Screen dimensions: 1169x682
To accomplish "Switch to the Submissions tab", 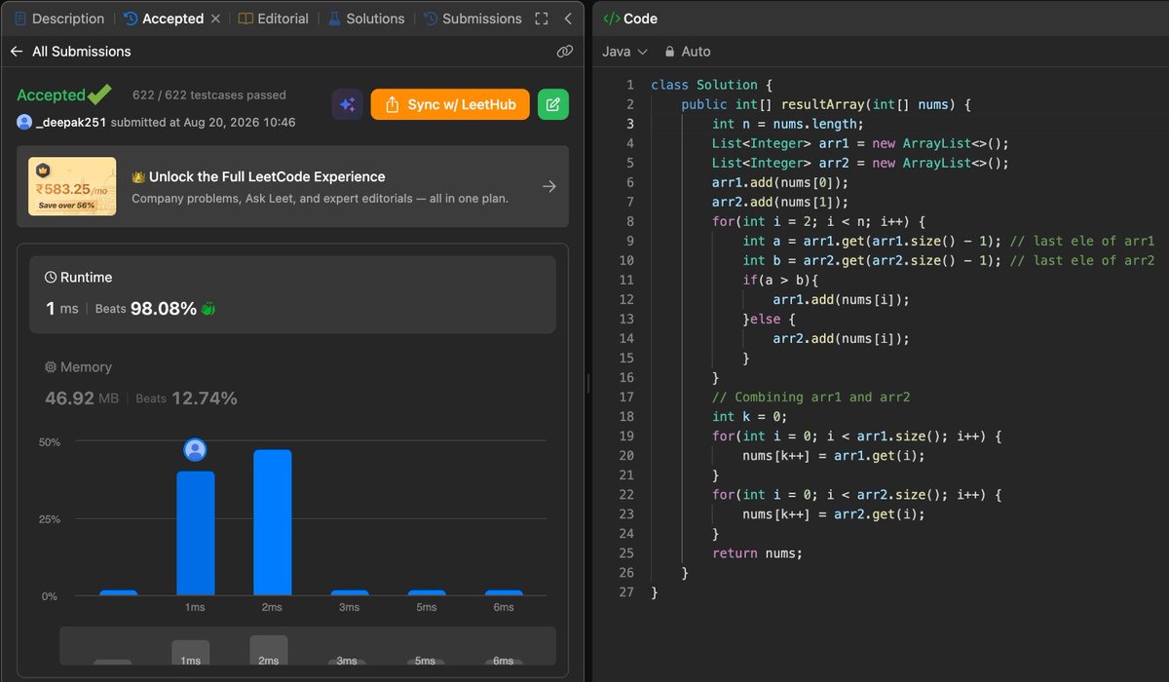I will pos(472,19).
